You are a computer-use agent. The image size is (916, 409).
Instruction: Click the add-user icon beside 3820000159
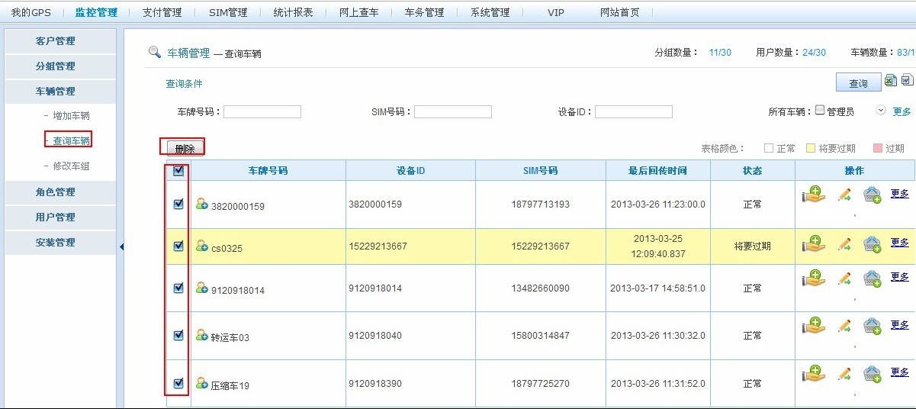(202, 204)
